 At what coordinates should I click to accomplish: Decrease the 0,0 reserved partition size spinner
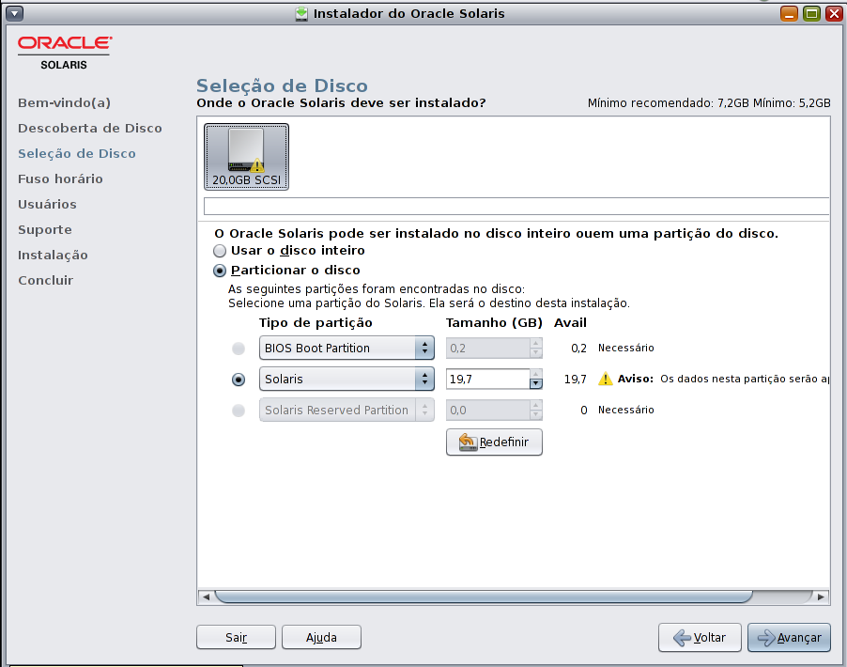point(536,414)
